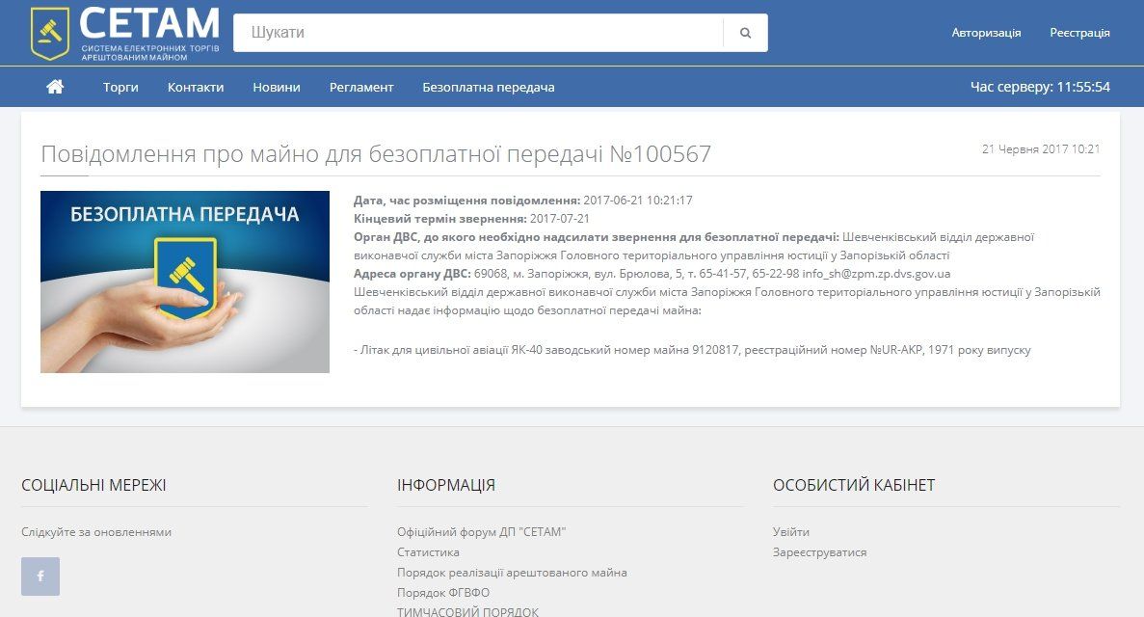Open the Реєстрація link
Screen dimensions: 1144x617
(x=1077, y=32)
